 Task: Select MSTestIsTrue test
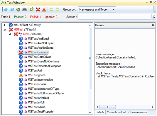37,107
